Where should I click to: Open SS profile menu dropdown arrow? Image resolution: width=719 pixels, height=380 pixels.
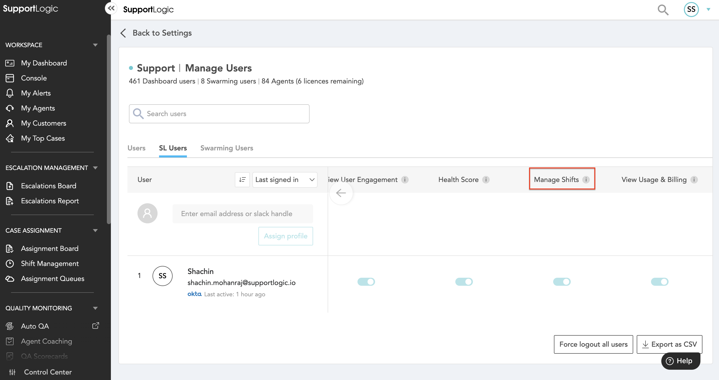tap(708, 10)
